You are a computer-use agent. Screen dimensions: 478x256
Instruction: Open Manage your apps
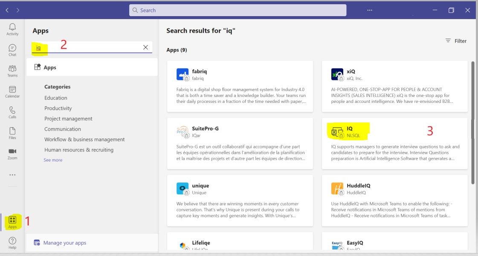point(60,243)
